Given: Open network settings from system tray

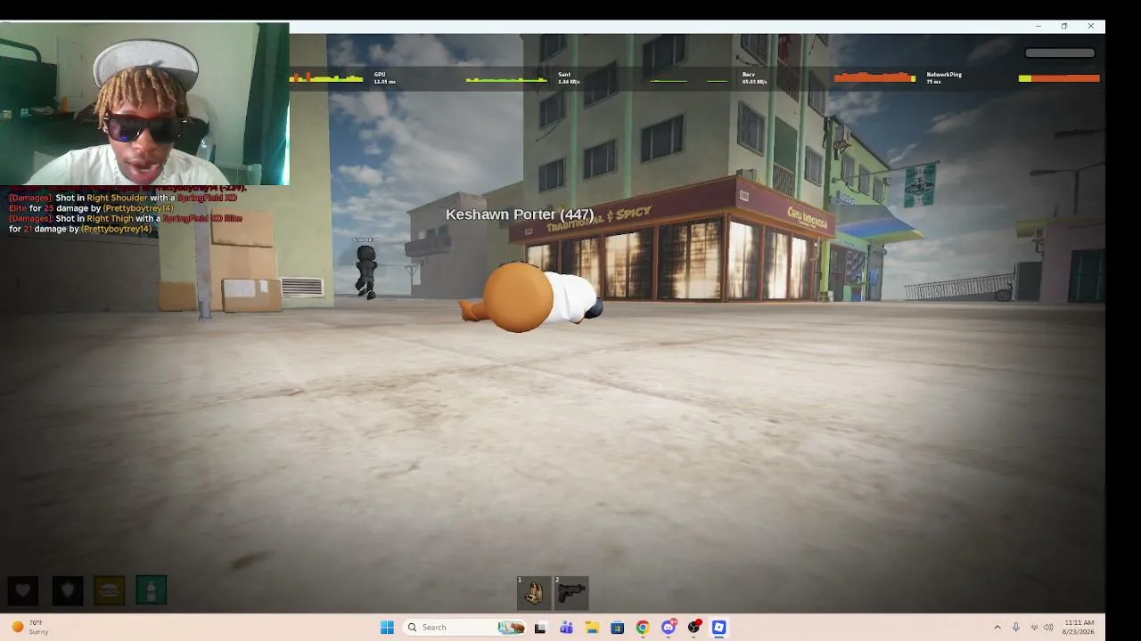Looking at the screenshot, I should pyautogui.click(x=1034, y=628).
